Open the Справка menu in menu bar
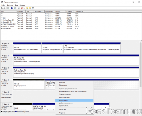 (x=22, y=5)
